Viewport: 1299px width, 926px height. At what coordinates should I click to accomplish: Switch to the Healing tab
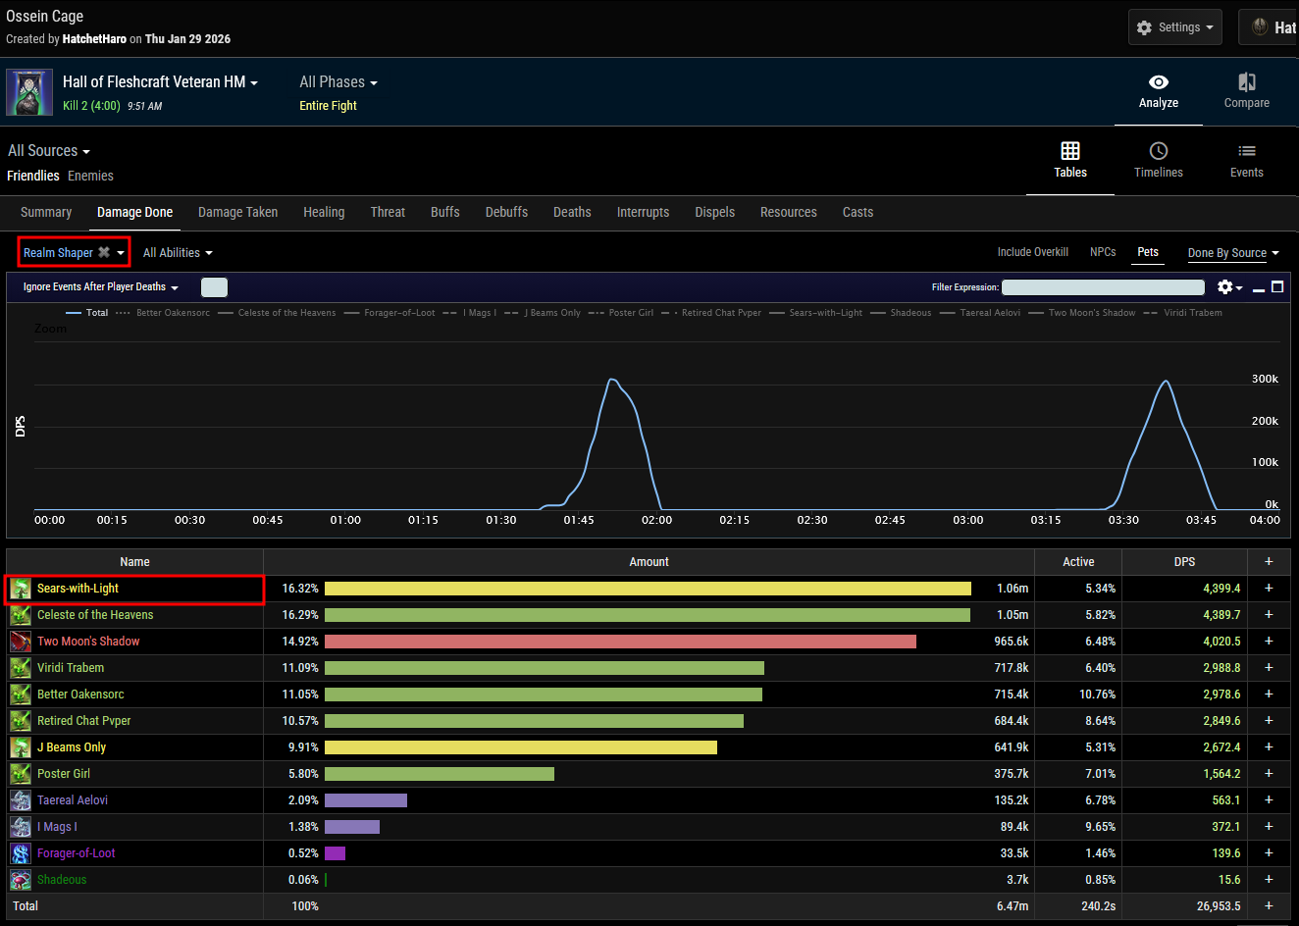click(x=324, y=212)
